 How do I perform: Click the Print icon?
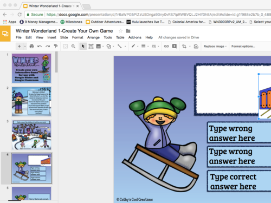(32, 47)
